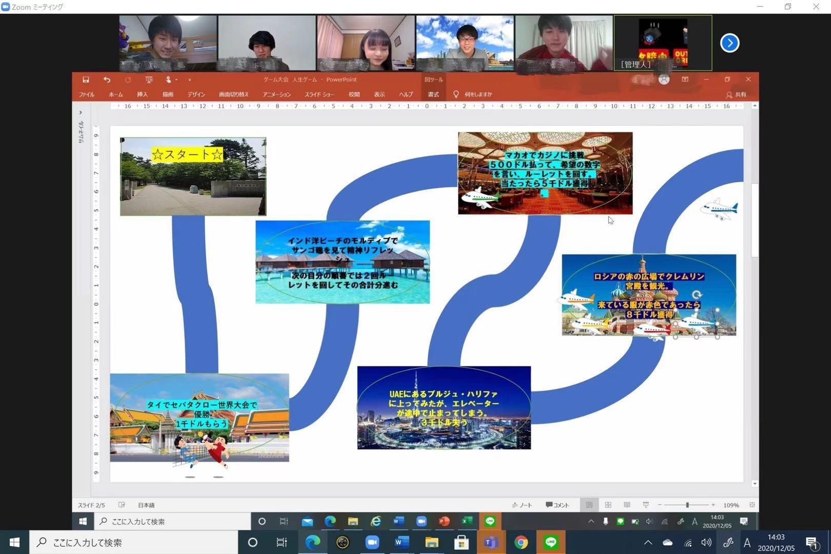
Task: Click the undo arrow in PowerPoint
Action: [x=107, y=80]
